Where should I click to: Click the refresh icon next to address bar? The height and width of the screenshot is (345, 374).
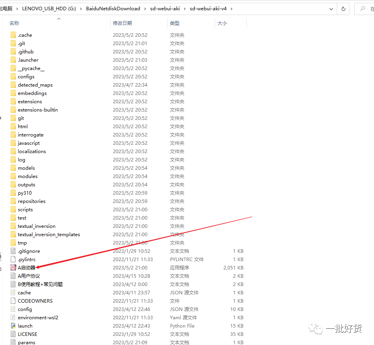pos(343,8)
